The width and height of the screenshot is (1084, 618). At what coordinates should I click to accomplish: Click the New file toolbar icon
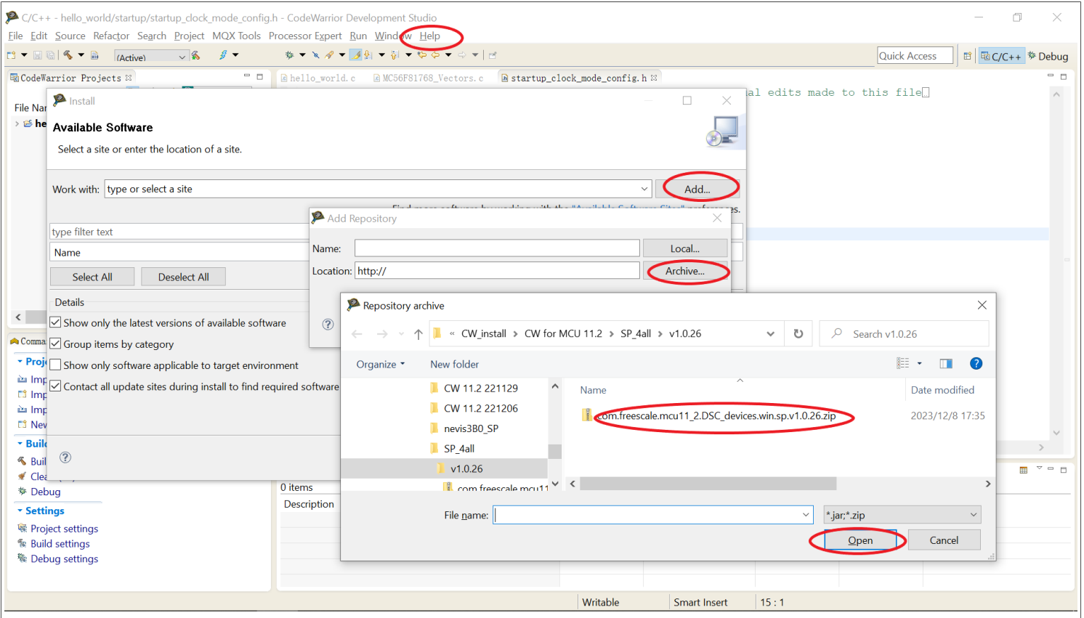[12, 55]
